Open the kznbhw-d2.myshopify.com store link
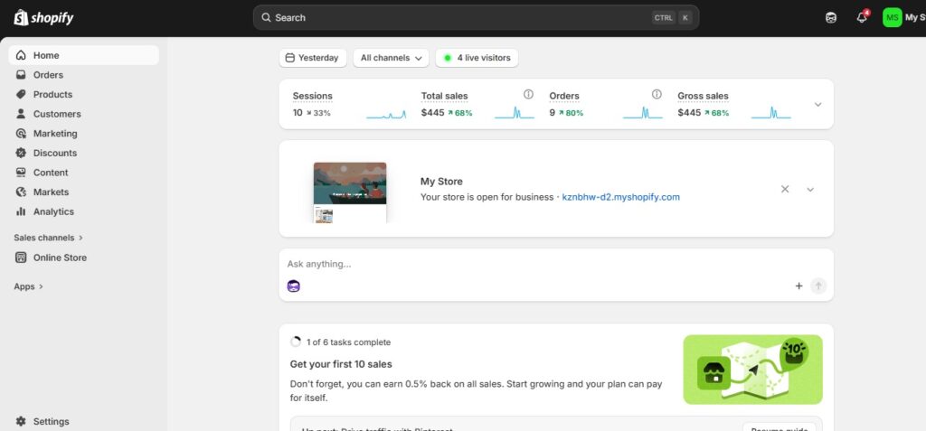Screen dimensions: 926x431 (x=620, y=197)
